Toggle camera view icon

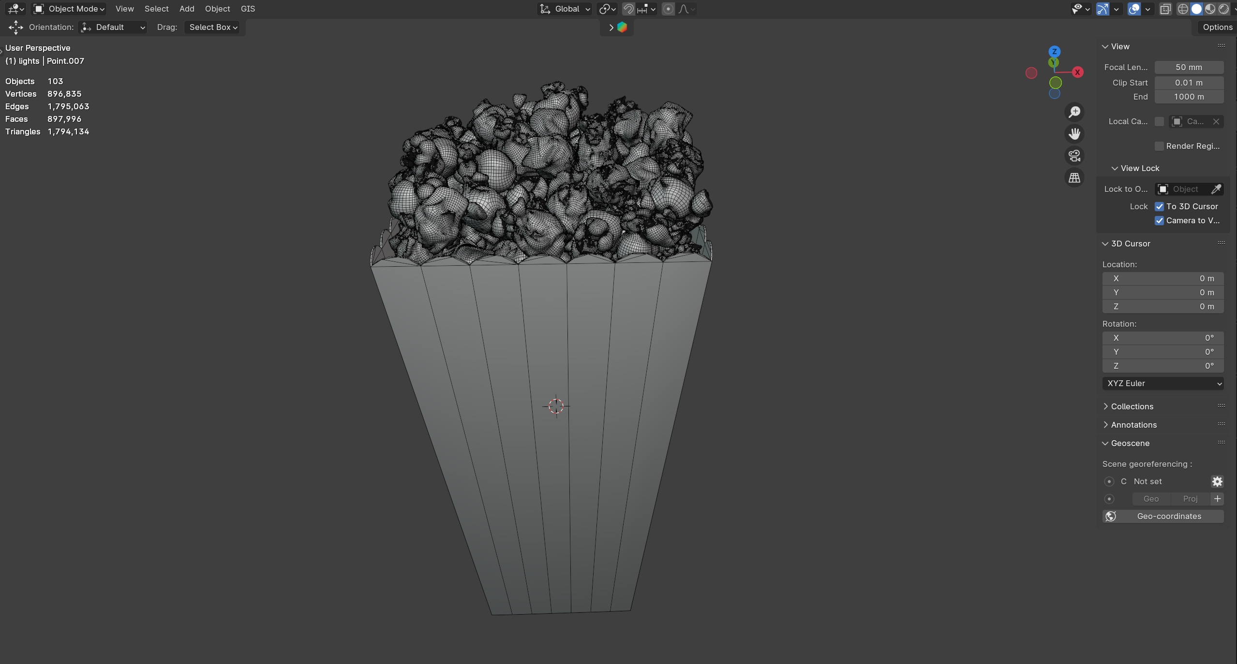(1074, 156)
